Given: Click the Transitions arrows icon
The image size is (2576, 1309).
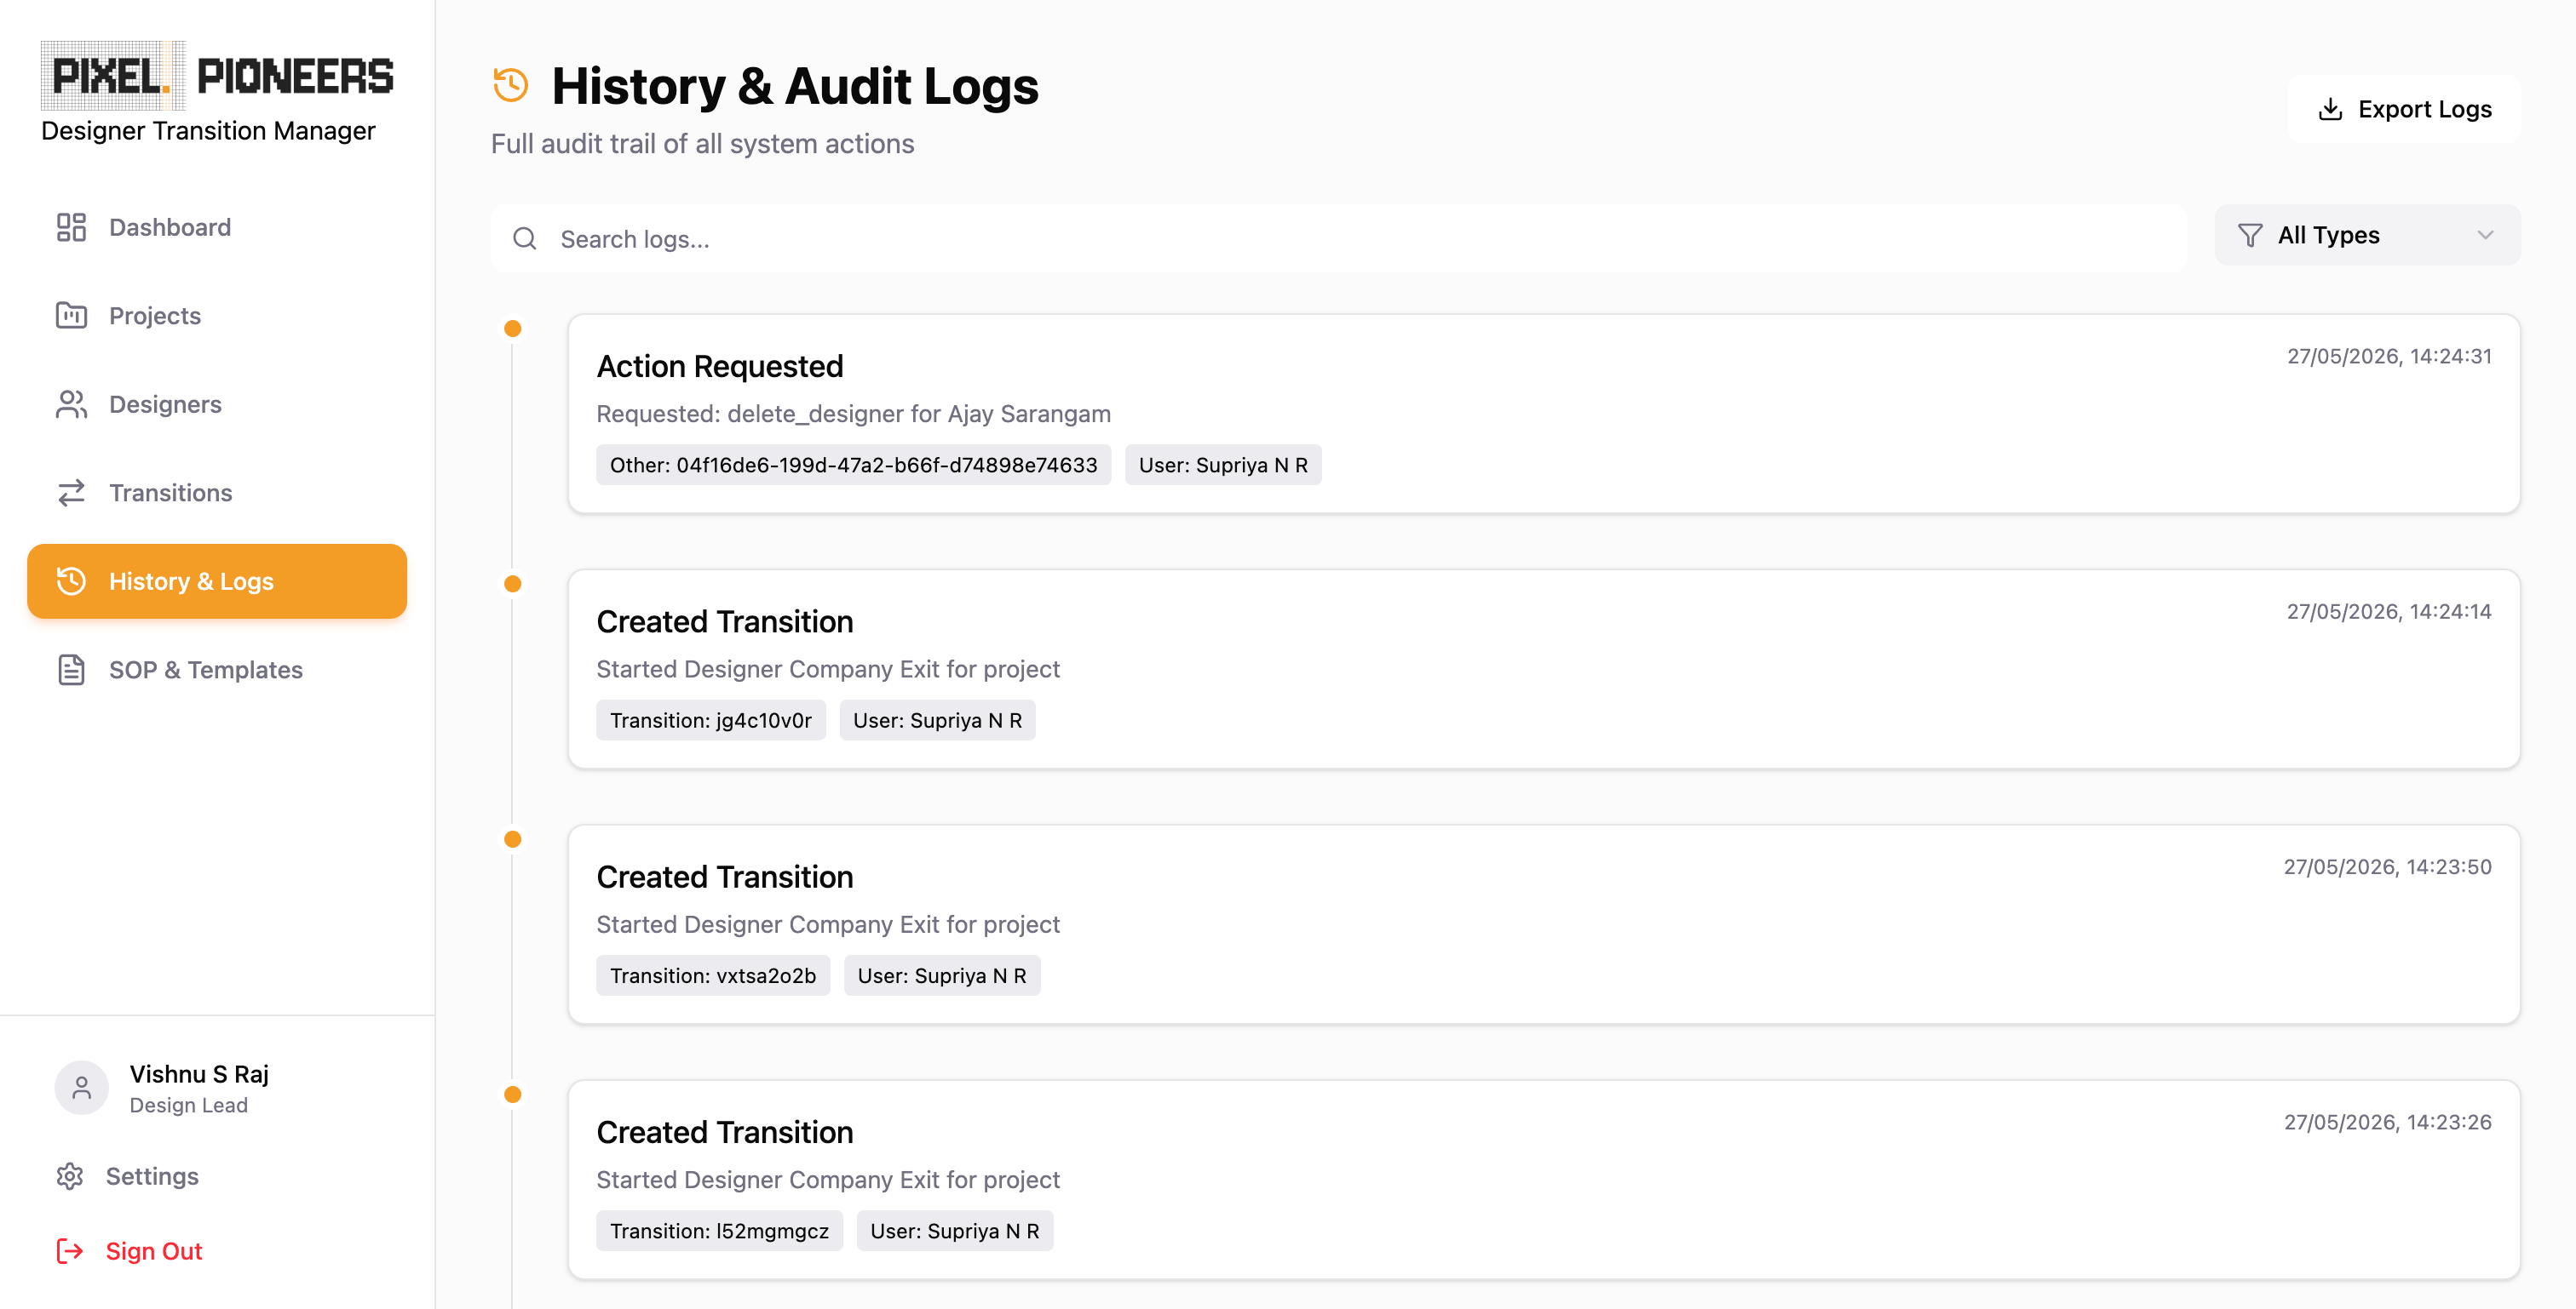Looking at the screenshot, I should coord(71,493).
